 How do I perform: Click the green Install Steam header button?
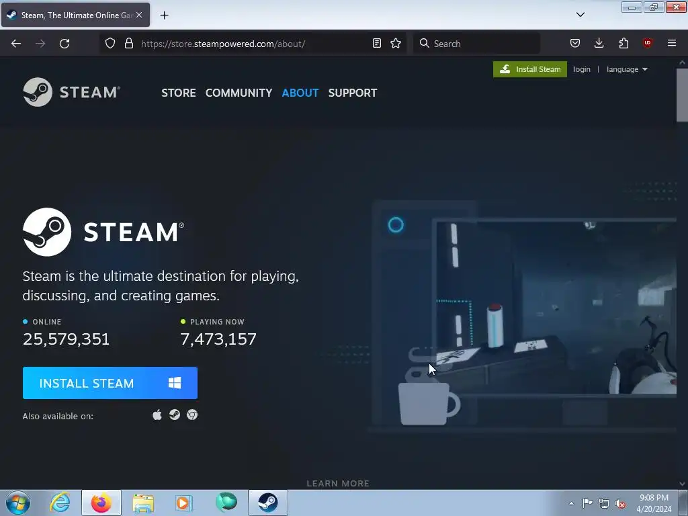click(530, 69)
